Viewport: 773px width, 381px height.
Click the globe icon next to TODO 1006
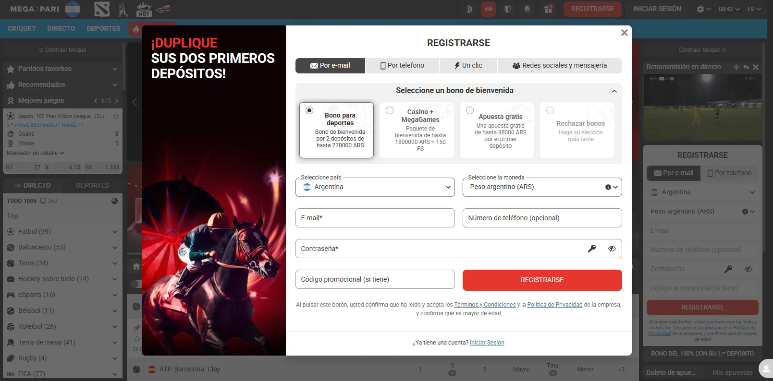pos(115,201)
